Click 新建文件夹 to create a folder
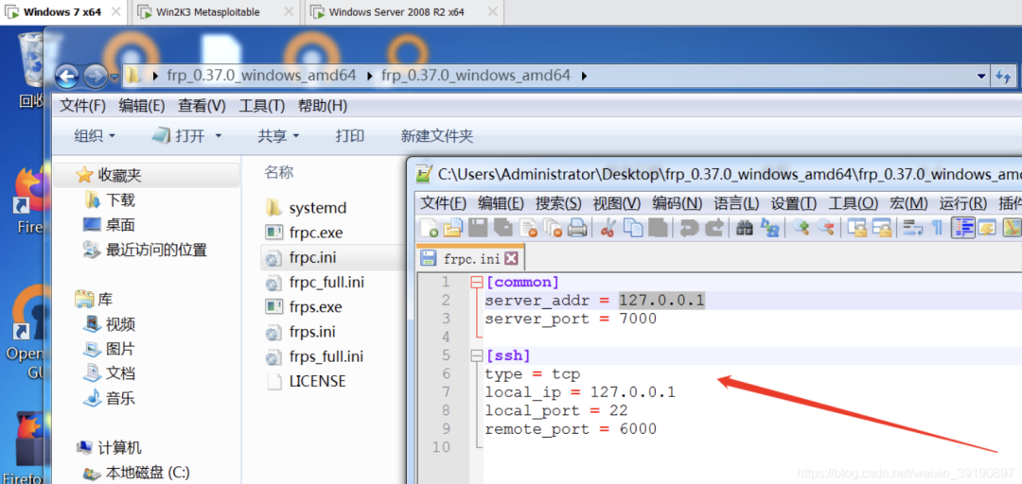The height and width of the screenshot is (484, 1022). tap(436, 136)
